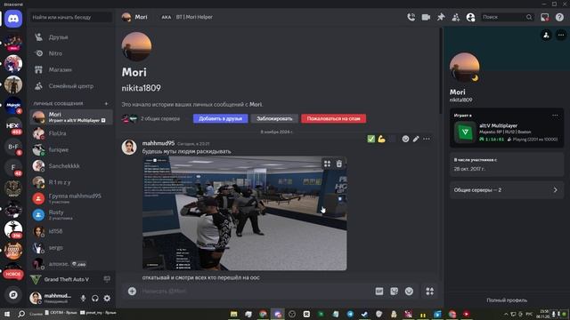Toggle microphone mute

coord(83,299)
